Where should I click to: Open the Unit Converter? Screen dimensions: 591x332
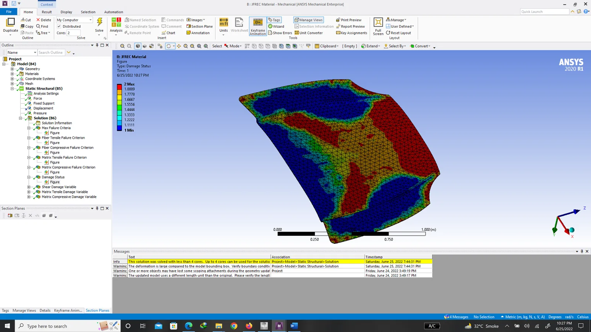pos(308,33)
